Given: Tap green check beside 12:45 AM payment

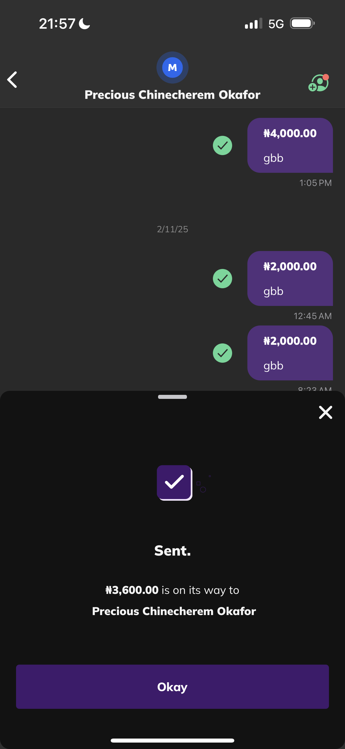Looking at the screenshot, I should pos(223,279).
